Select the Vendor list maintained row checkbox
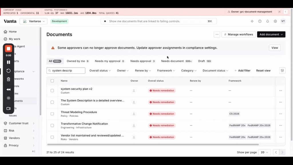 (x=52, y=137)
